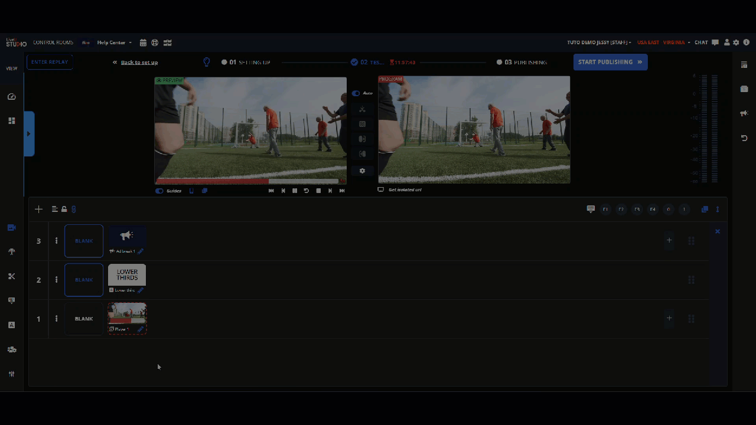Open the TUTO DEMO JESSY account dropdown

[x=599, y=42]
